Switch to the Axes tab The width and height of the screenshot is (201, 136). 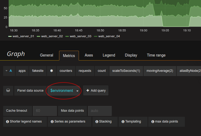coord(89,55)
